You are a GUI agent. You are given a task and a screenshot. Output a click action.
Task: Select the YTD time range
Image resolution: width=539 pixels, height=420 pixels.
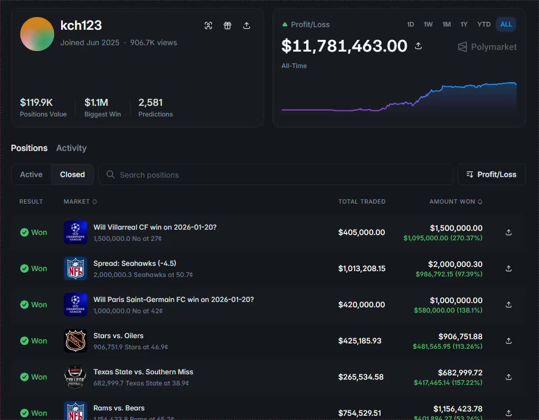click(484, 24)
